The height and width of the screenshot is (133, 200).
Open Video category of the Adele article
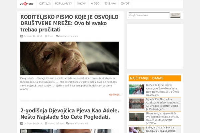[51, 123]
